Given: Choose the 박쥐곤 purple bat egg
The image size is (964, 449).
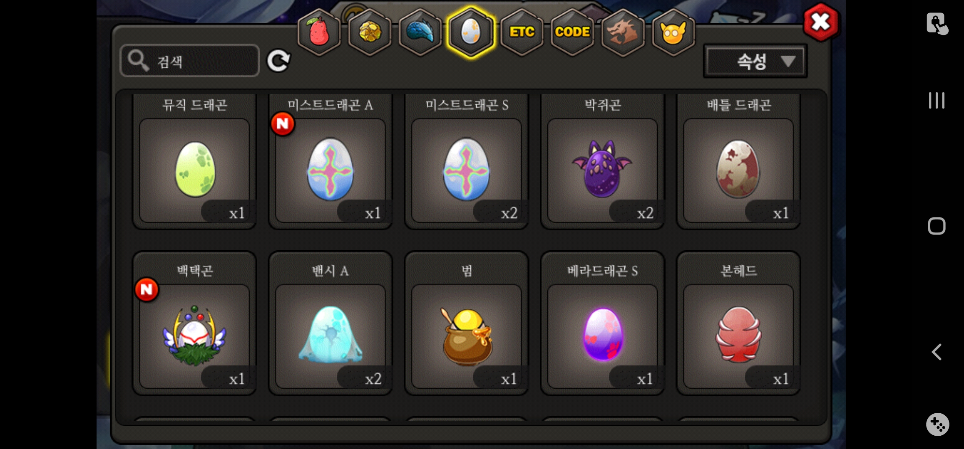Looking at the screenshot, I should tap(602, 161).
